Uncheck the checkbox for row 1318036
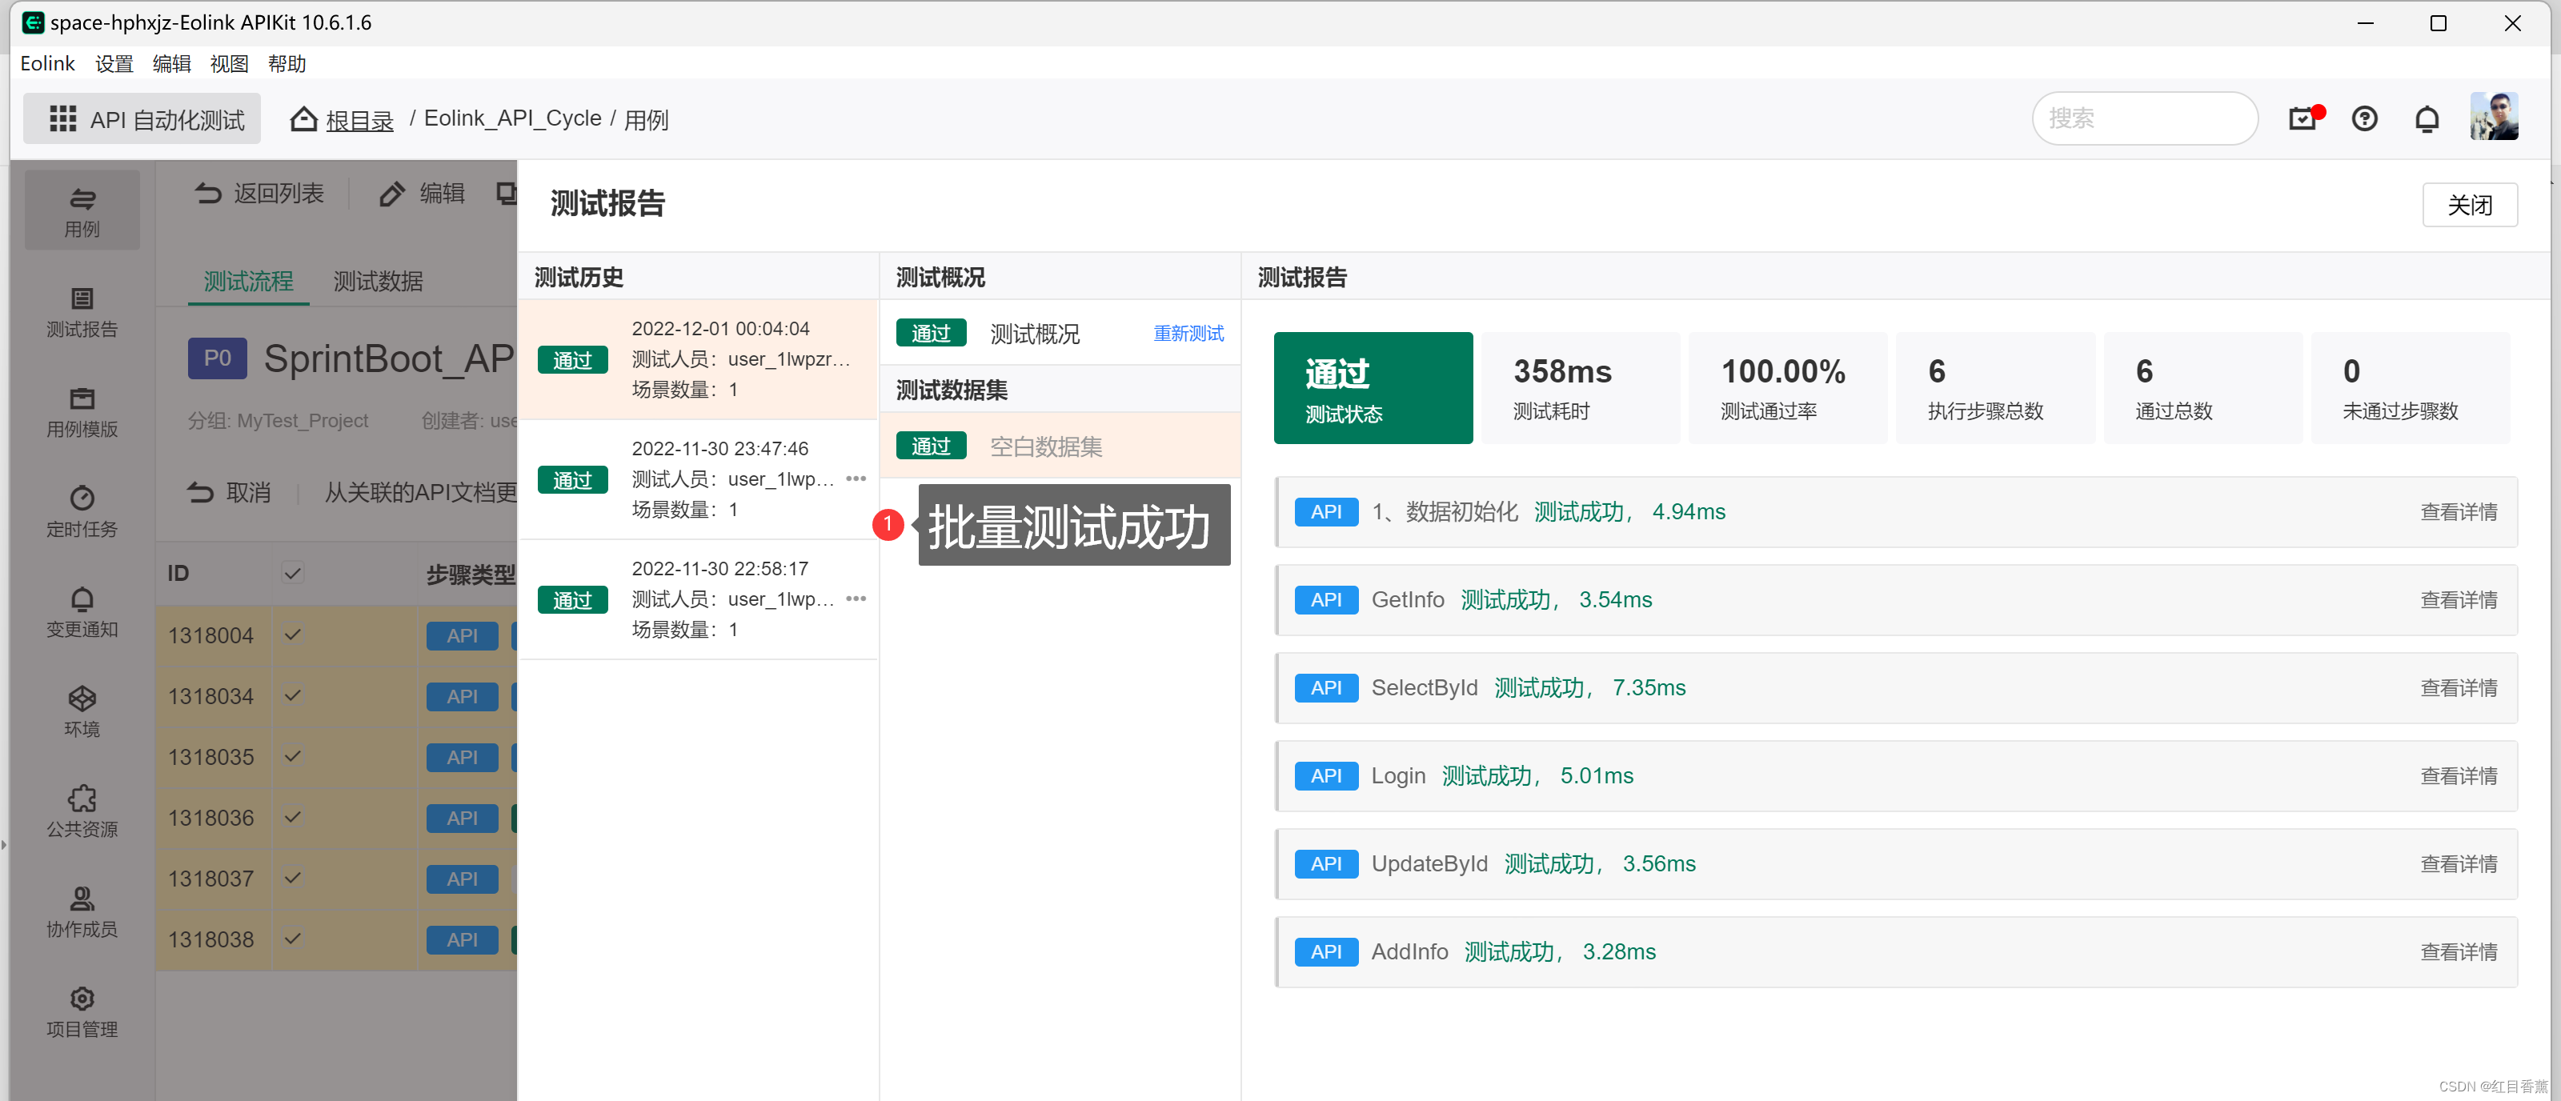The width and height of the screenshot is (2561, 1101). coord(292,818)
